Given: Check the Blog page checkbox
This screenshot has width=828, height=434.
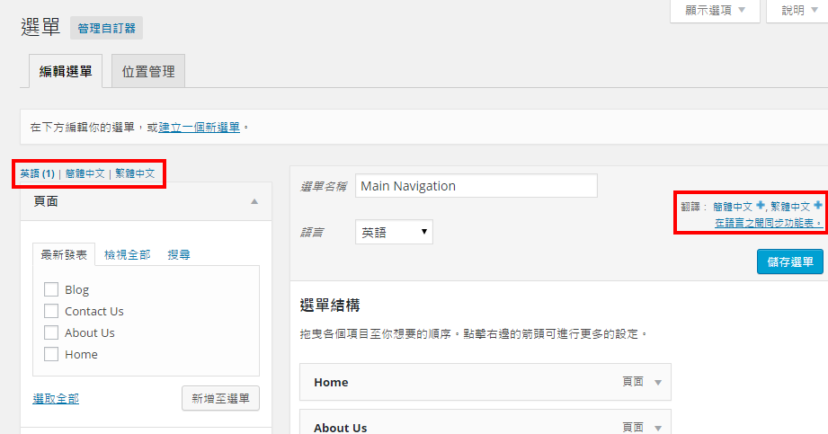Looking at the screenshot, I should click(x=51, y=289).
